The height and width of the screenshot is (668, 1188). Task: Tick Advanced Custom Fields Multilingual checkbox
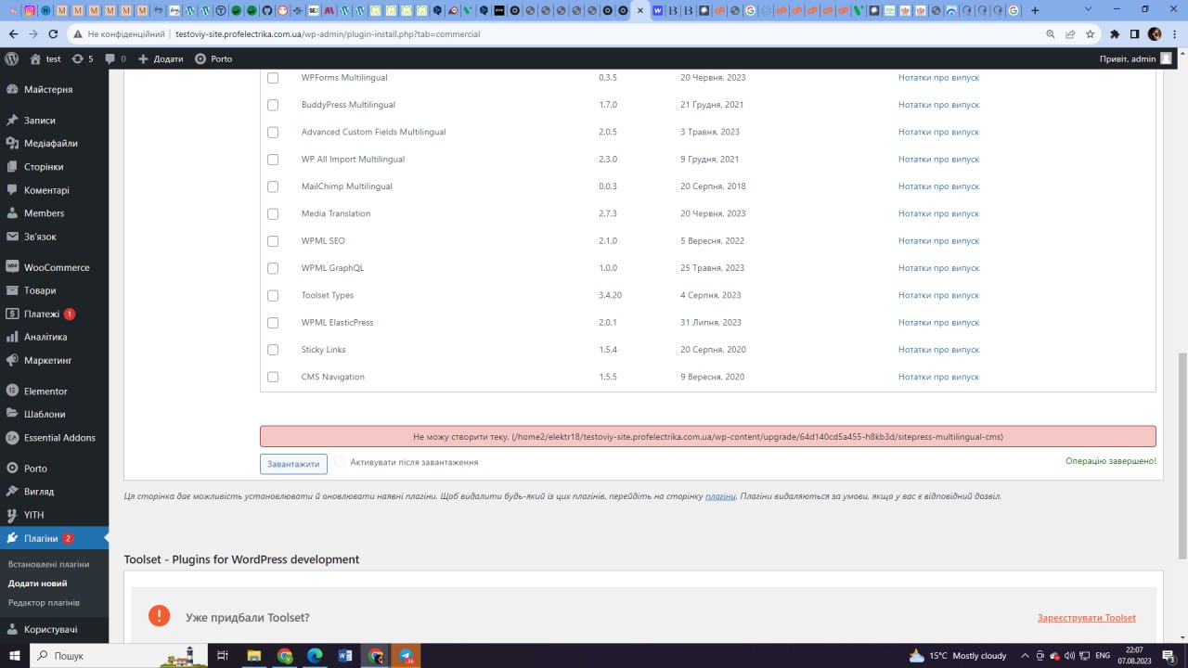click(273, 132)
